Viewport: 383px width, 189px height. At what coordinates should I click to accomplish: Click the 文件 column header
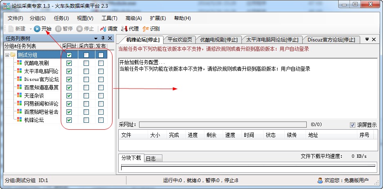pos(133,135)
